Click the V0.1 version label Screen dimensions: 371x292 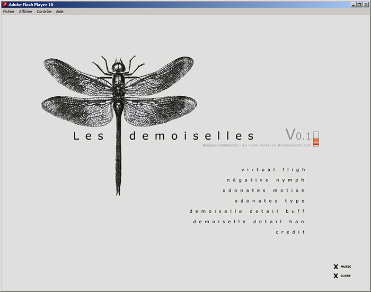click(x=298, y=134)
